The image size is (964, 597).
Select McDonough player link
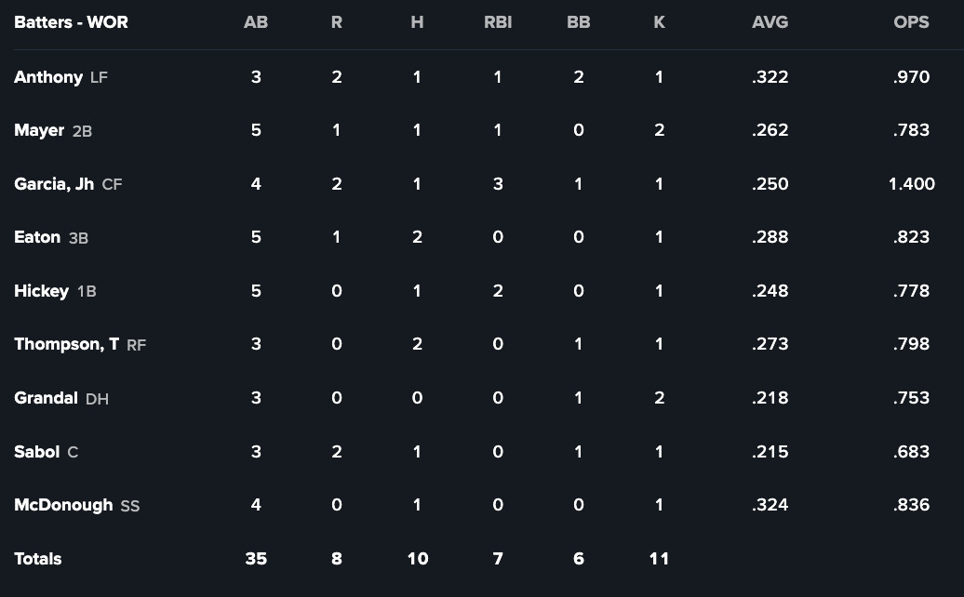[63, 505]
